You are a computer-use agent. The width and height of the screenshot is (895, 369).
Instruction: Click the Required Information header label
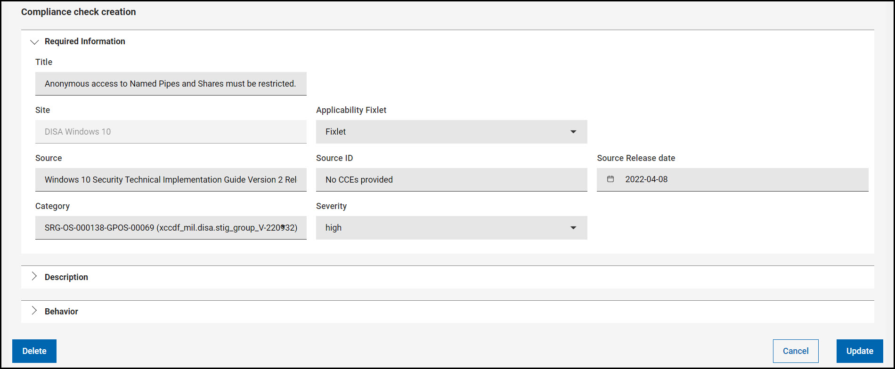pyautogui.click(x=85, y=41)
